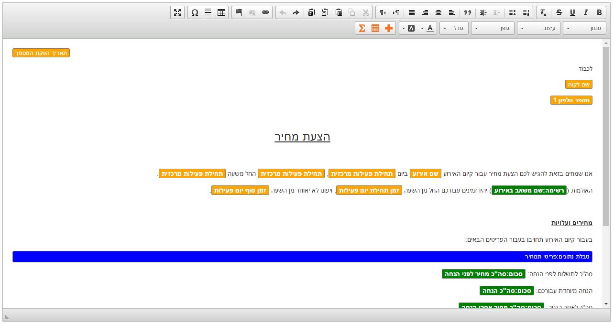Toggle underline formatting

(572, 12)
